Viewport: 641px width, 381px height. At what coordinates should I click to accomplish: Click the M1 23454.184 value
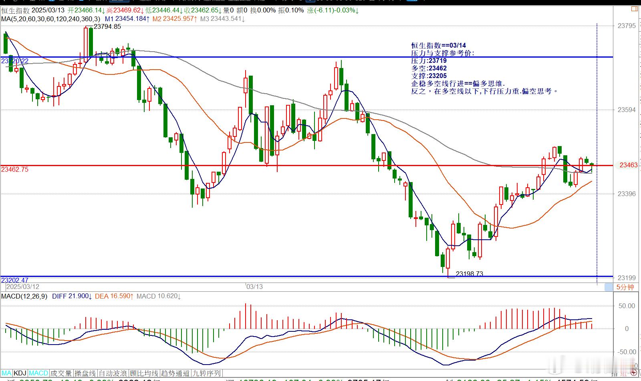(127, 18)
